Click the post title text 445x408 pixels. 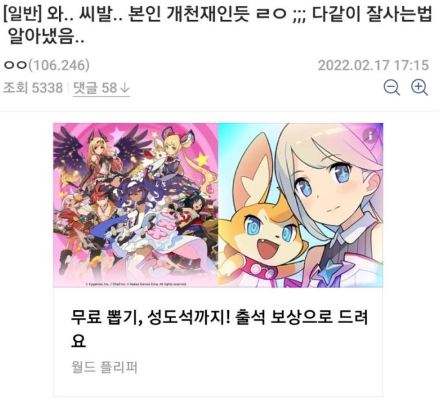point(218,25)
